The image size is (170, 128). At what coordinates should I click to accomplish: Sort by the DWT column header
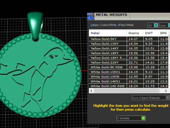[151, 33]
